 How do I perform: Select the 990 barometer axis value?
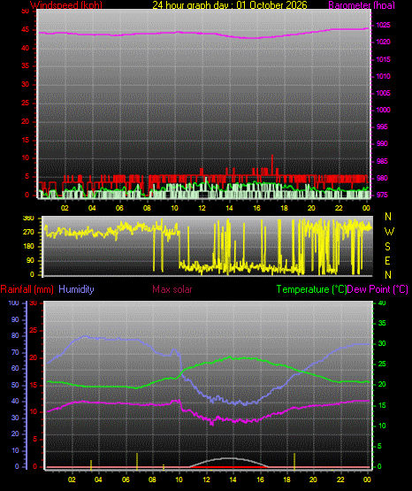click(382, 143)
